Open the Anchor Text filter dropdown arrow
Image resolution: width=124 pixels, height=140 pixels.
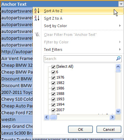[x=121, y=4]
